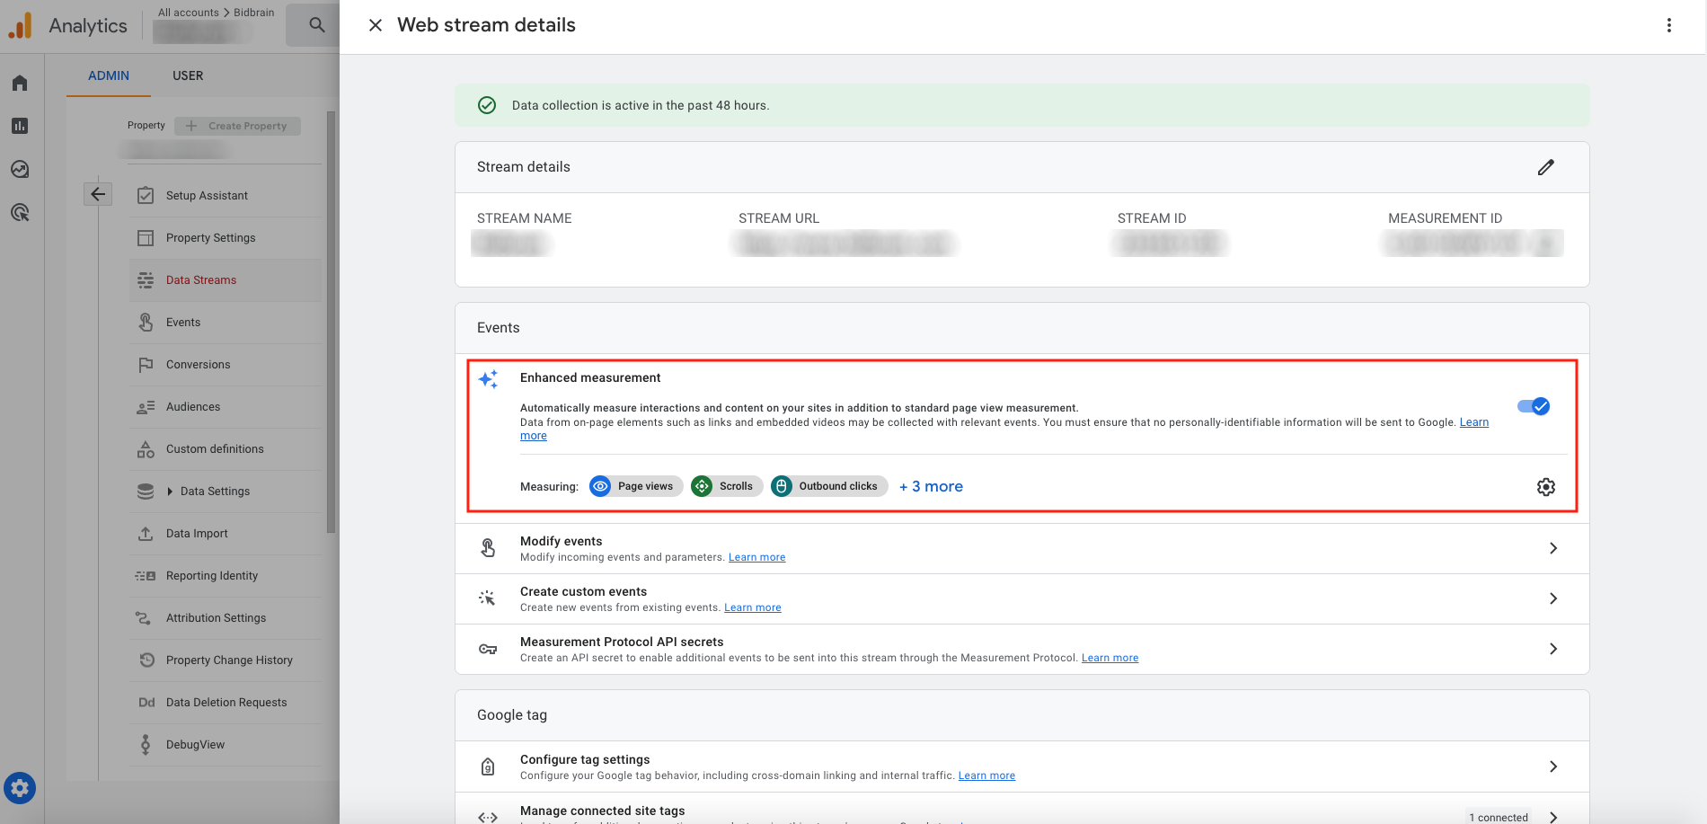Open the three-dot more options menu

tap(1669, 25)
